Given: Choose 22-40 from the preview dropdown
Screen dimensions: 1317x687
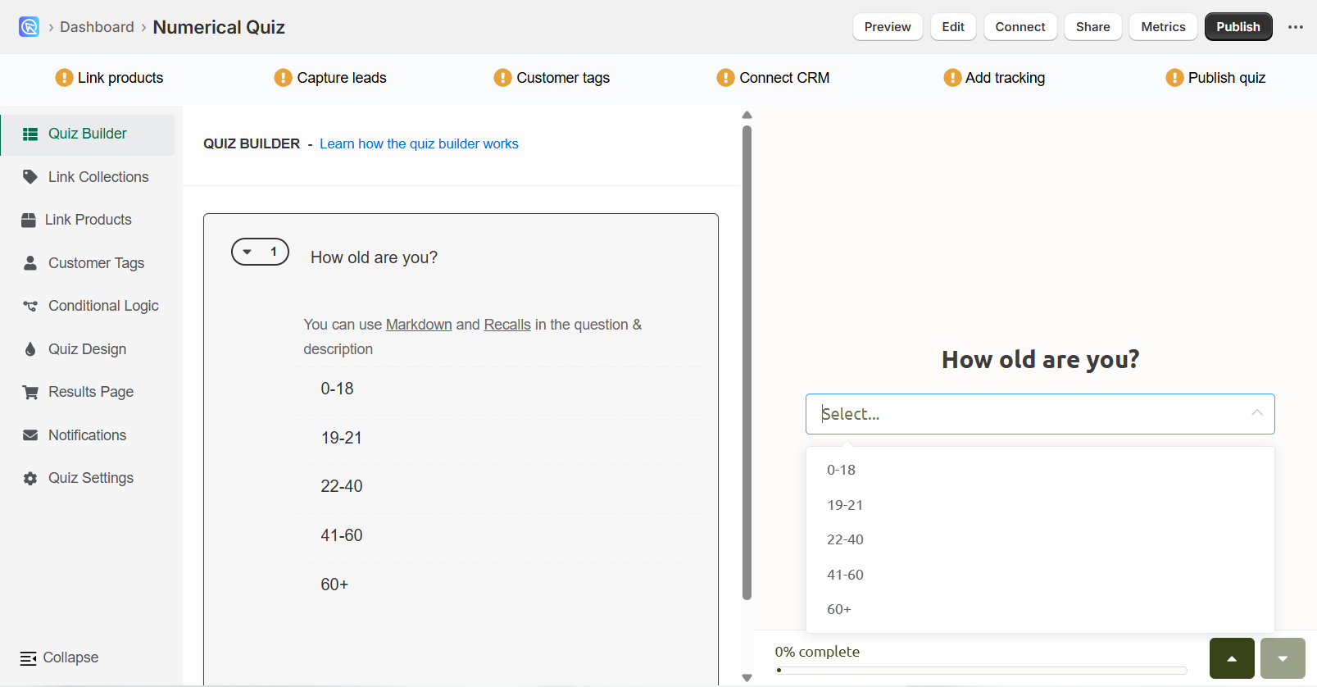Looking at the screenshot, I should pyautogui.click(x=1040, y=539).
